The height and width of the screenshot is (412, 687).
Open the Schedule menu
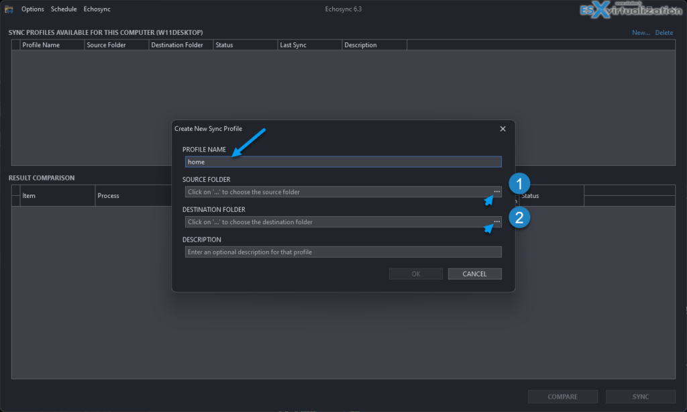(x=64, y=9)
